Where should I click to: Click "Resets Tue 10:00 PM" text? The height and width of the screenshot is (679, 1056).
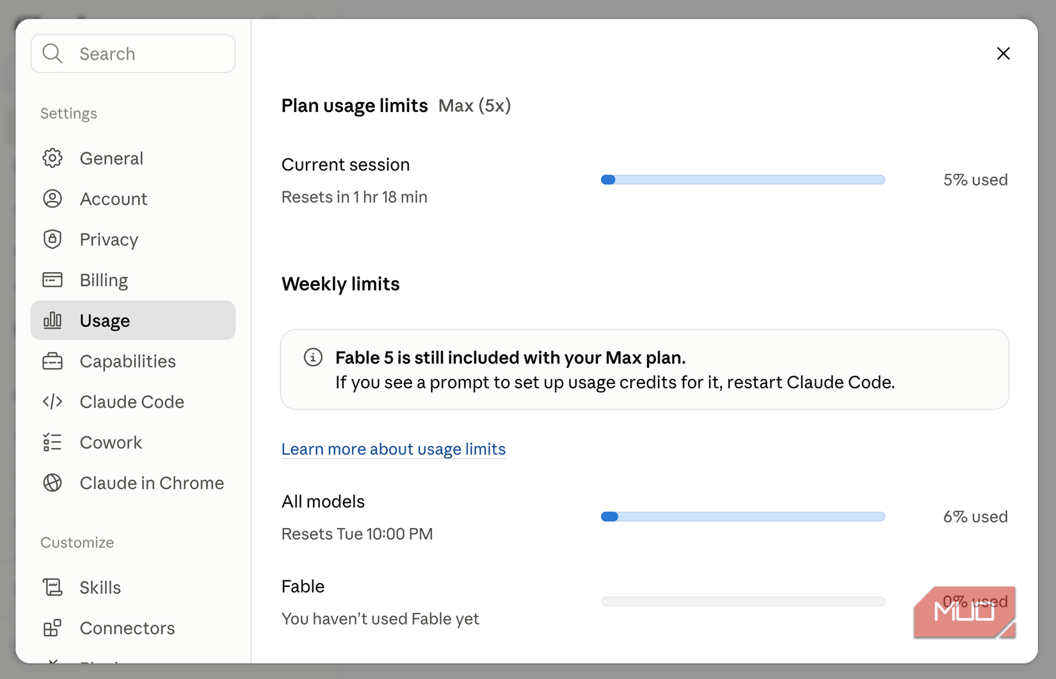click(357, 534)
